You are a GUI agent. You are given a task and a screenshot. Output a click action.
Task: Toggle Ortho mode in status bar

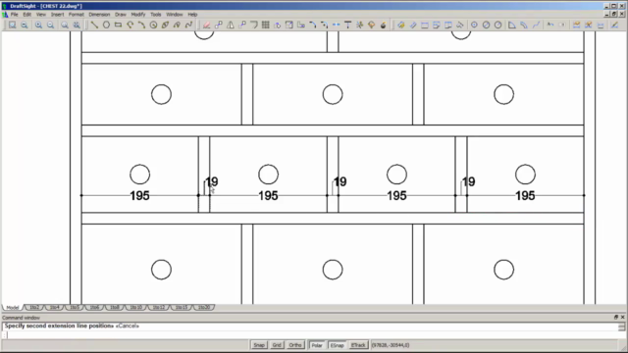(x=295, y=345)
